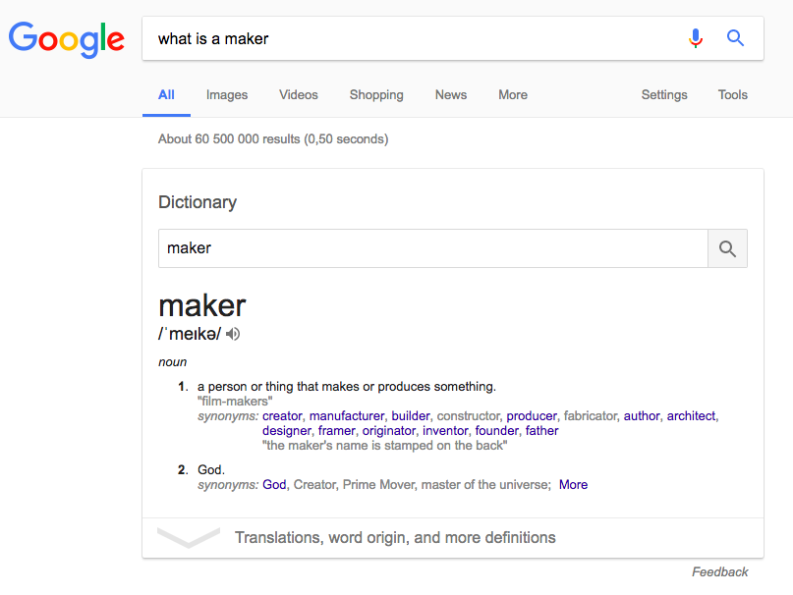Show more synonyms via More link
Screen dimensions: 793x595
tap(573, 485)
